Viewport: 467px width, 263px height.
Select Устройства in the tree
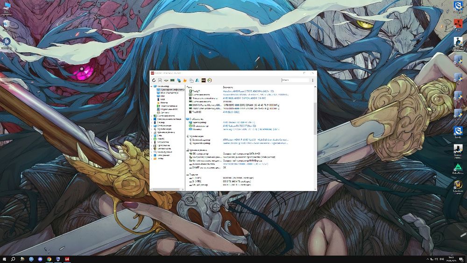[163, 142]
